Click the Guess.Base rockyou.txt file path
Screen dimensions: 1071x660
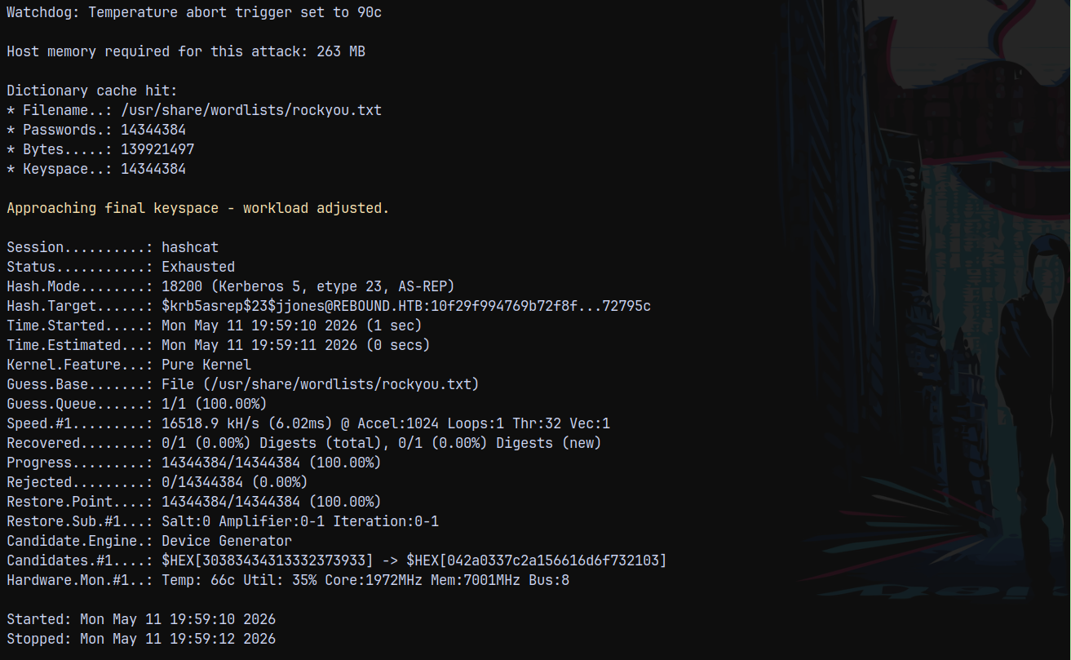pos(321,384)
